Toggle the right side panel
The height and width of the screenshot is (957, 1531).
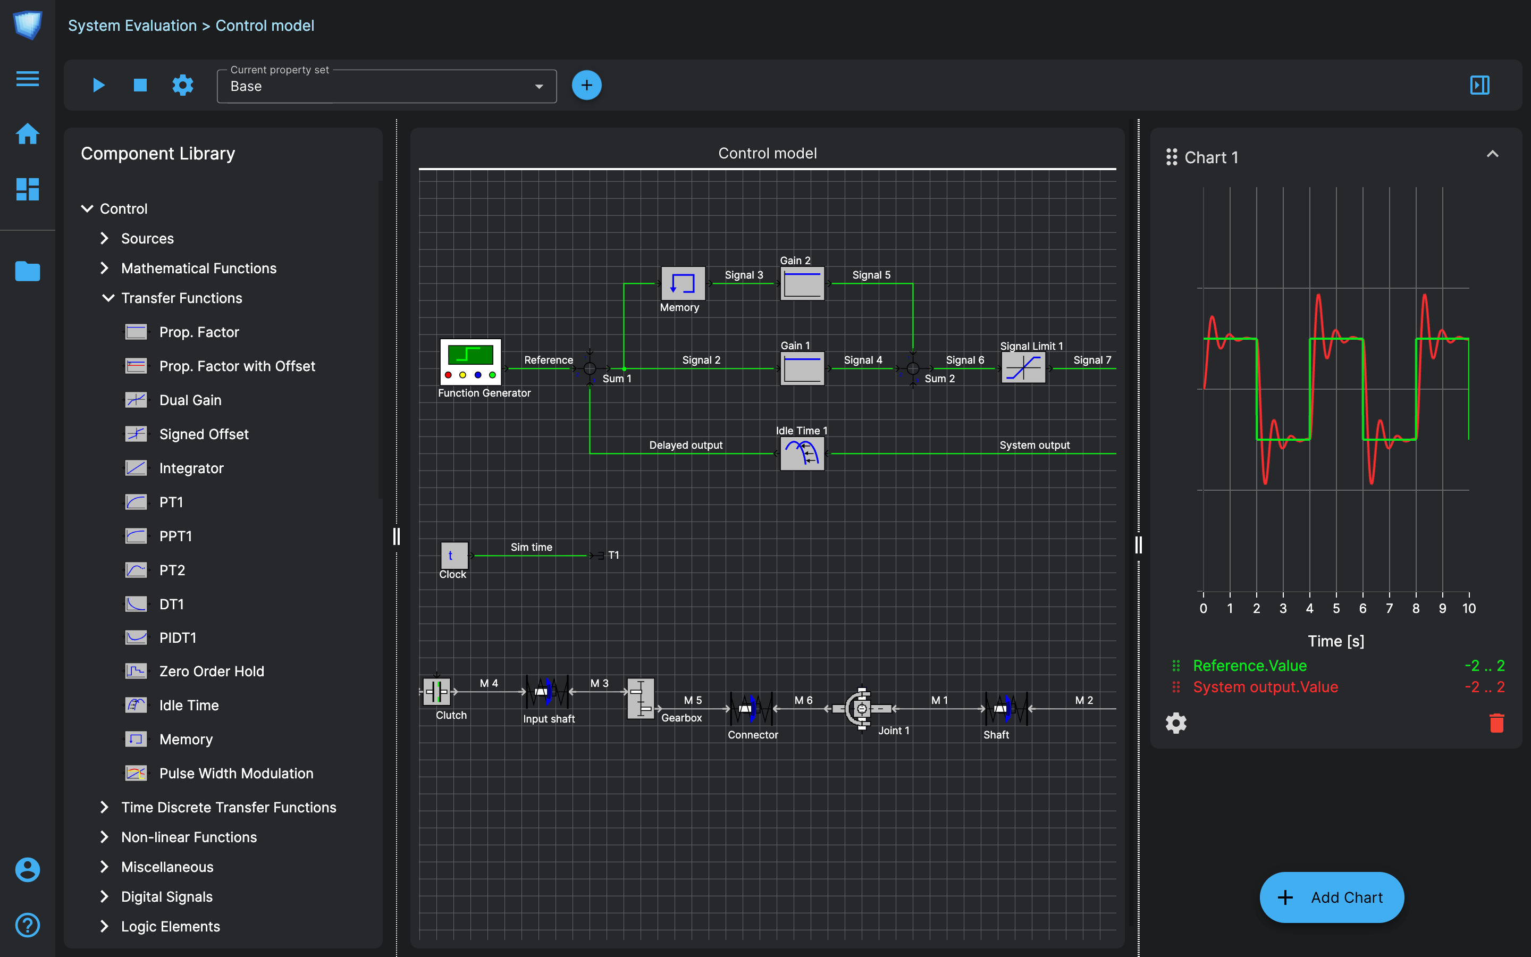click(x=1479, y=85)
